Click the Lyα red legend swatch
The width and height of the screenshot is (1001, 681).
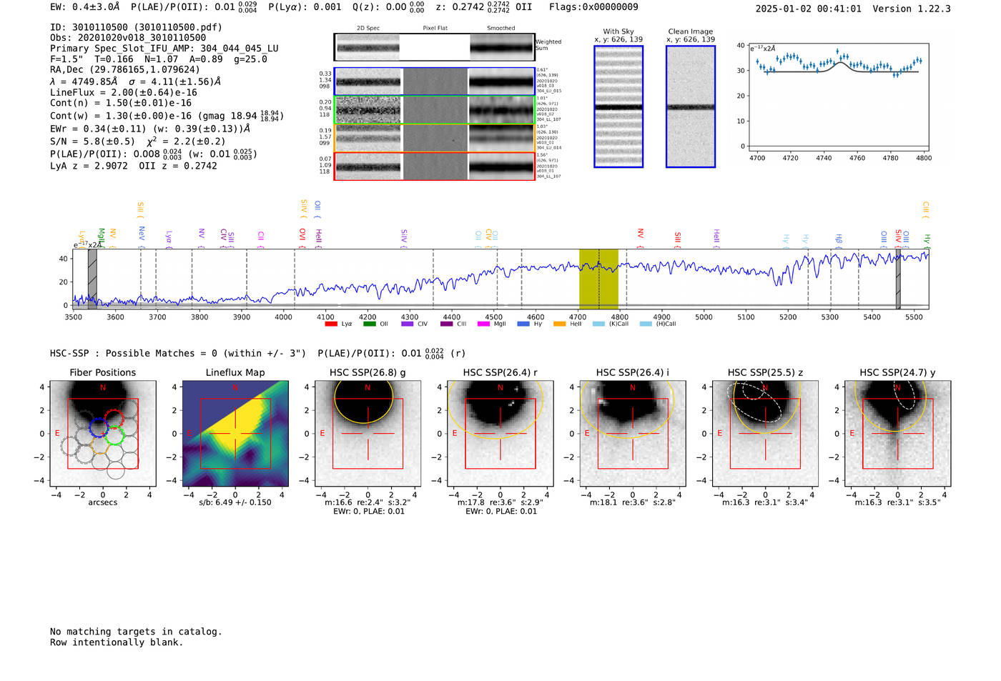coord(331,324)
